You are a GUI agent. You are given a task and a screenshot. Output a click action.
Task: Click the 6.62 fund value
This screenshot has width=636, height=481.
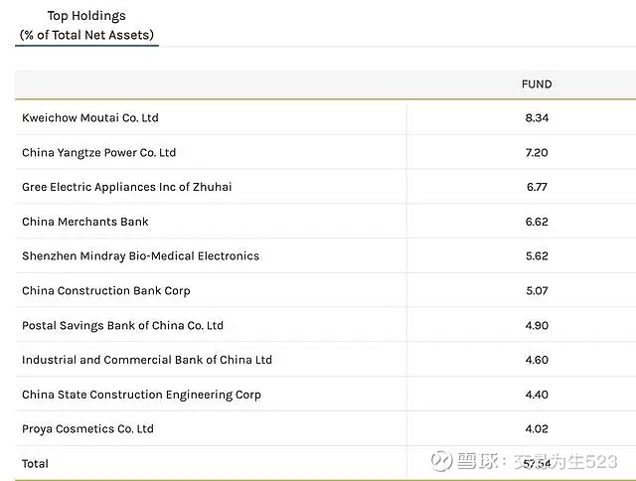[x=537, y=222]
